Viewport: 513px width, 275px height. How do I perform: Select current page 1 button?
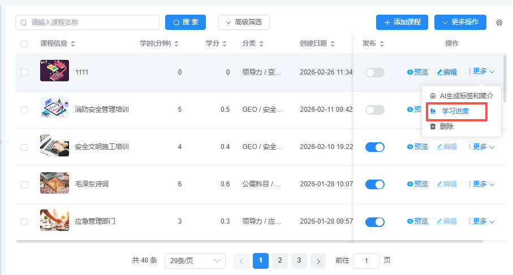[261, 261]
